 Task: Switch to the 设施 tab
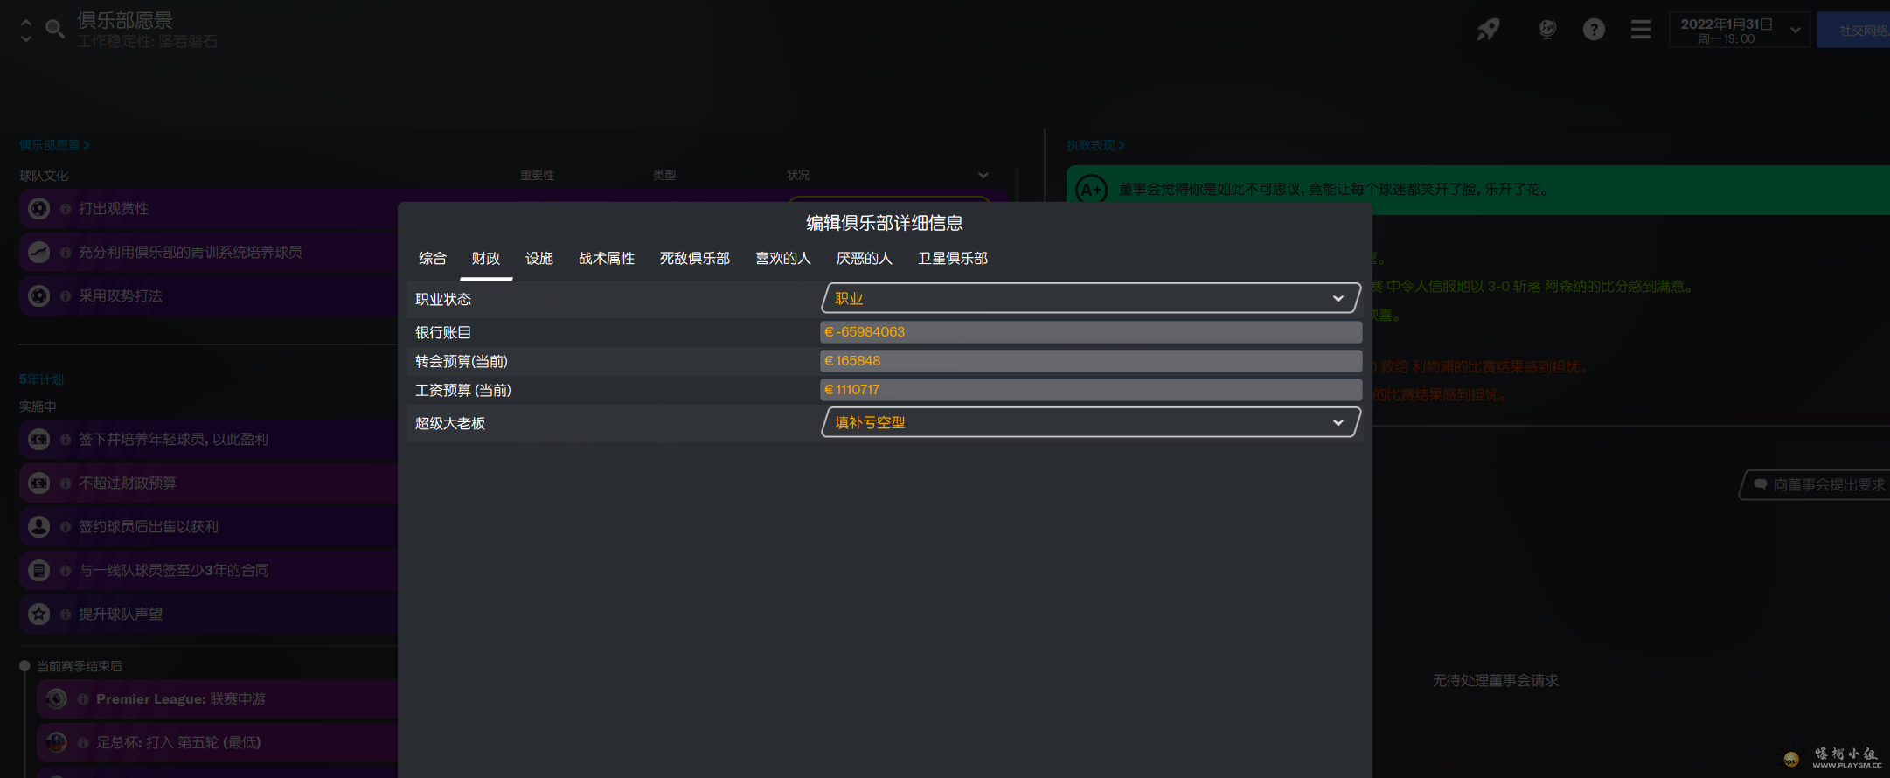click(x=539, y=259)
